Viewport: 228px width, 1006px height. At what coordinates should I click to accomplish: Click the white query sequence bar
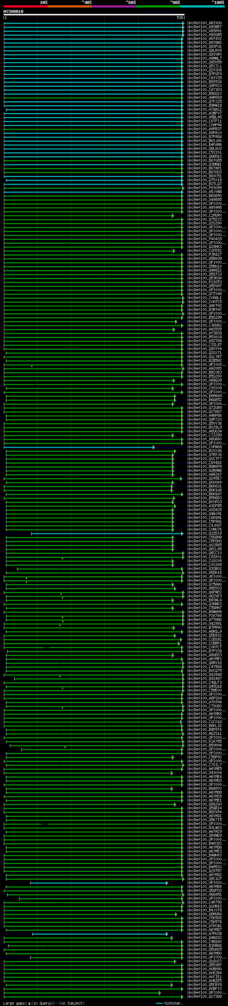coord(94,15)
